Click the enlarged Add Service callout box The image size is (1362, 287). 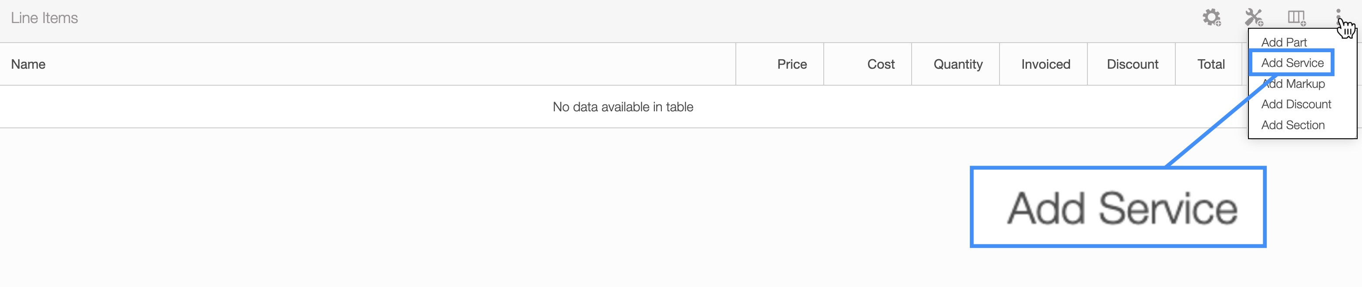click(x=1118, y=207)
